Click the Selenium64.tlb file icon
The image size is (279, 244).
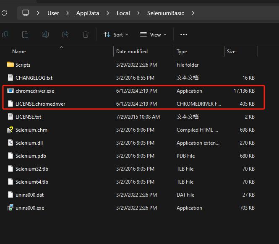[x=10, y=182]
